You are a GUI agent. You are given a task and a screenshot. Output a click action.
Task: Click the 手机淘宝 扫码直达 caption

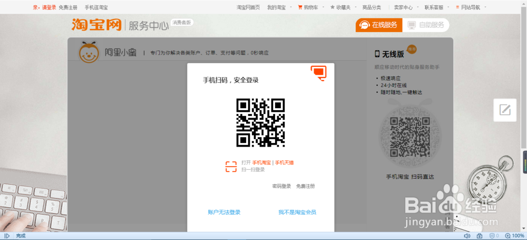(x=409, y=177)
